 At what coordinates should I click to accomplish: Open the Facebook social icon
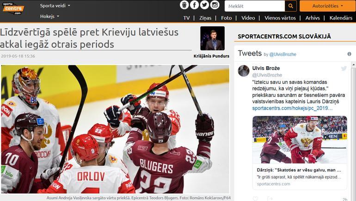(x=194, y=5)
